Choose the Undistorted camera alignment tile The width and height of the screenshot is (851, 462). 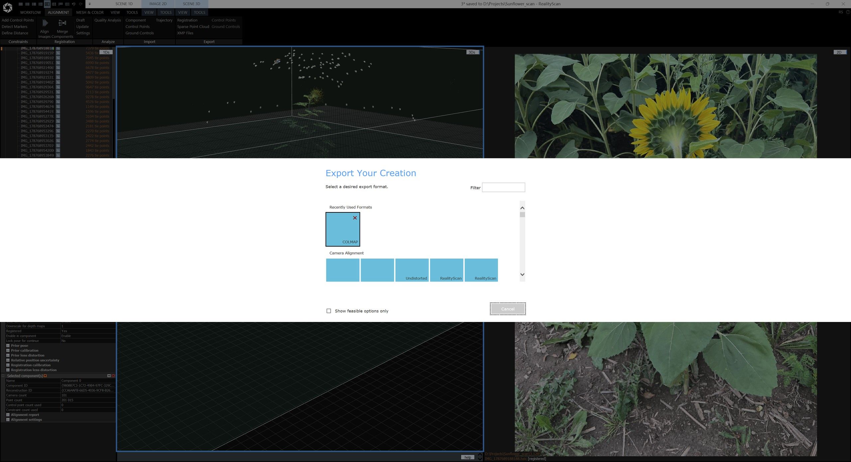tap(412, 270)
